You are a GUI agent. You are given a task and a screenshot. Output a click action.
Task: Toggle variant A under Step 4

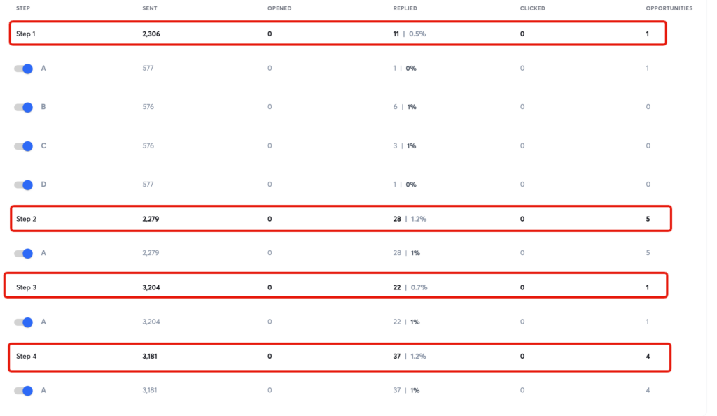click(x=23, y=391)
